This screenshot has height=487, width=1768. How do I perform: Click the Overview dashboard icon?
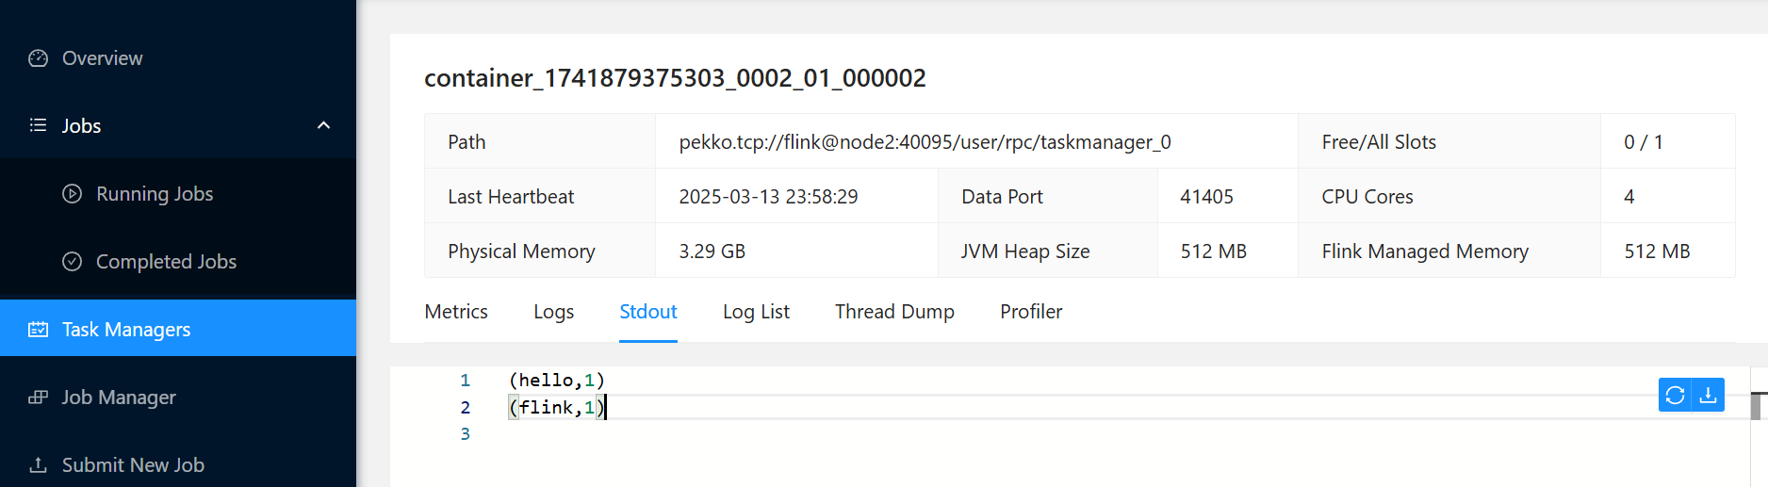coord(38,58)
